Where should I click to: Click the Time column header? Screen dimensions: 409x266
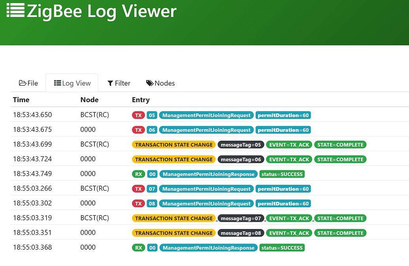point(21,100)
